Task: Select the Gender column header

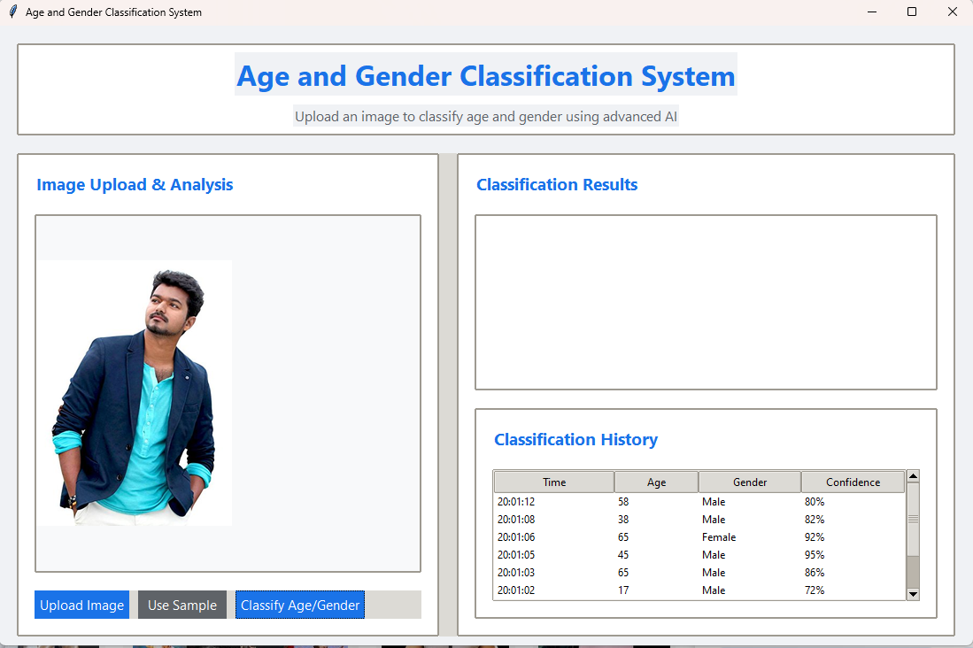Action: coord(750,482)
